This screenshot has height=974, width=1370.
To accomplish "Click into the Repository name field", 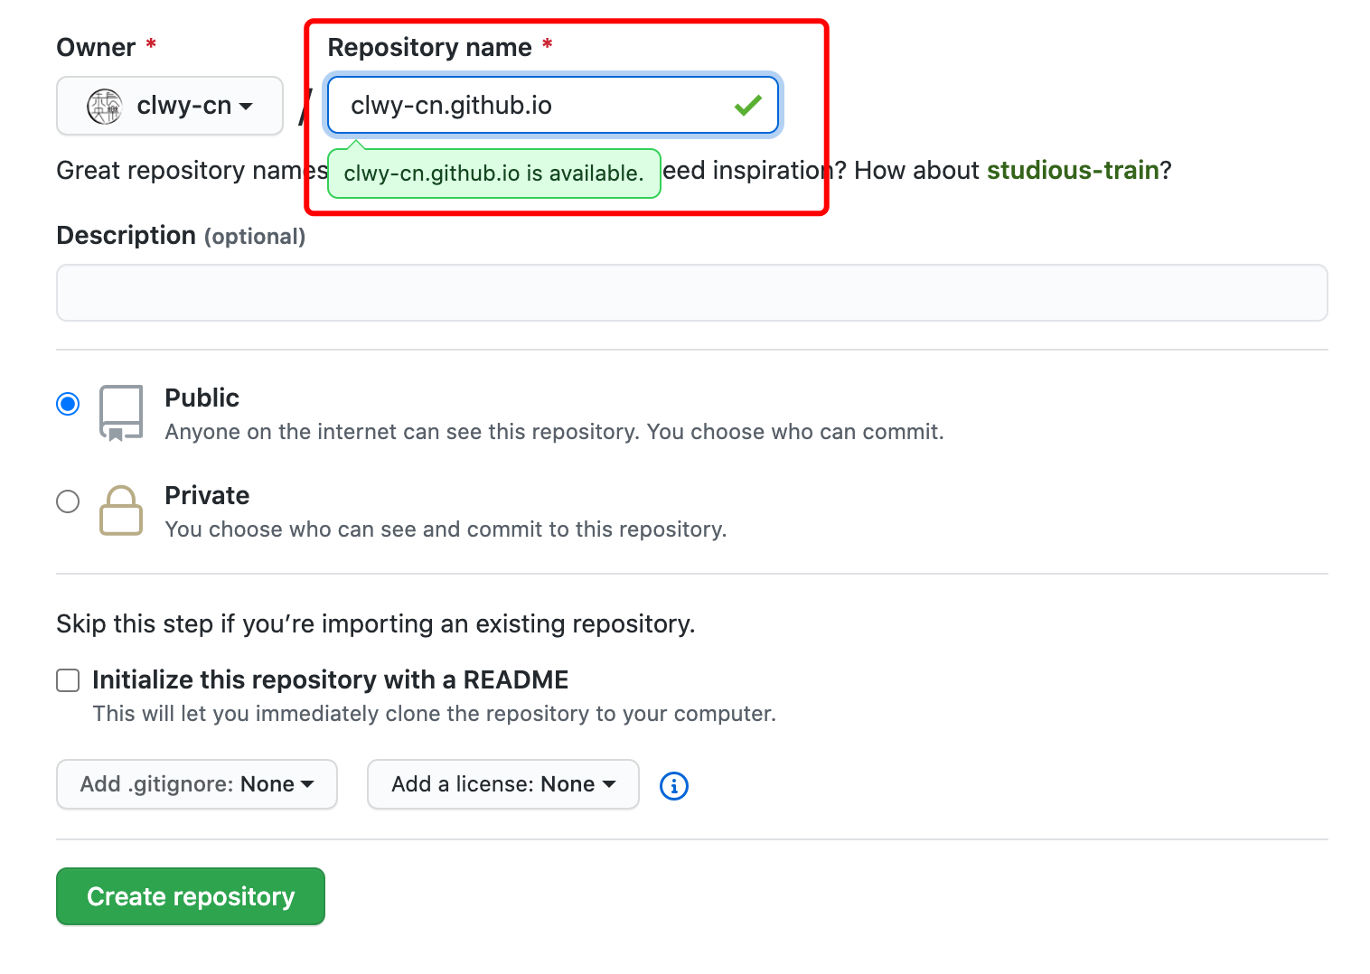I will (553, 106).
